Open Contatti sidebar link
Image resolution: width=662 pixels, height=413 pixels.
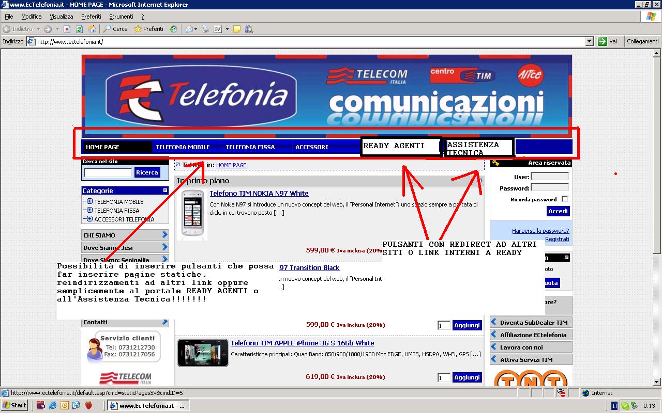coord(125,322)
